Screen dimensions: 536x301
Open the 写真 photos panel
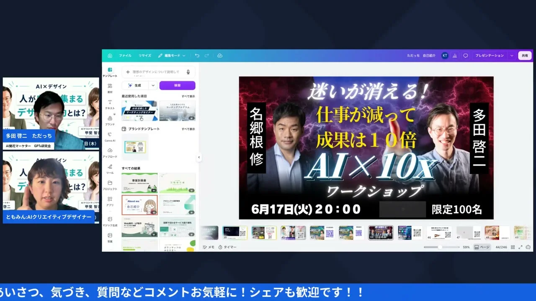[110, 238]
